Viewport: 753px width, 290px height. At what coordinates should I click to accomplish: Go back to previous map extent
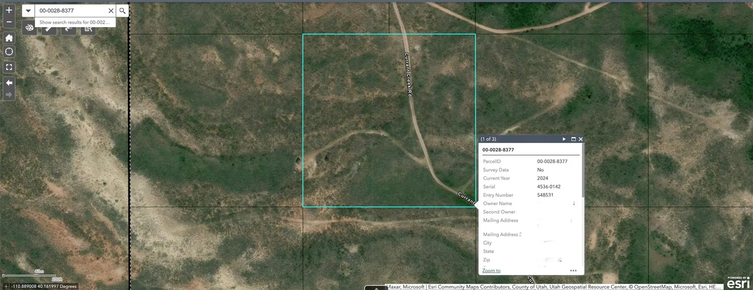click(9, 83)
